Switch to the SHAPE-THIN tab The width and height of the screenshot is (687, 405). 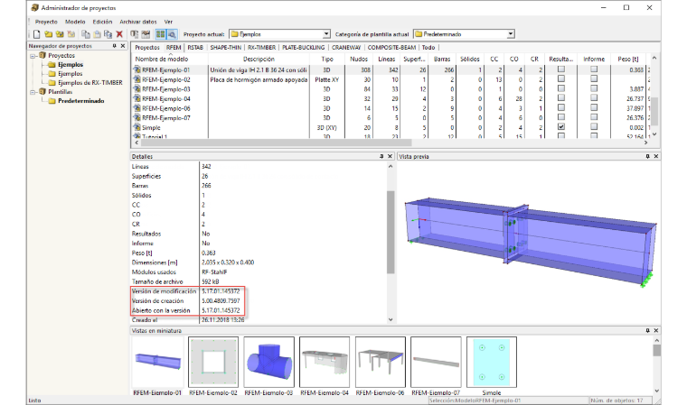pyautogui.click(x=226, y=47)
